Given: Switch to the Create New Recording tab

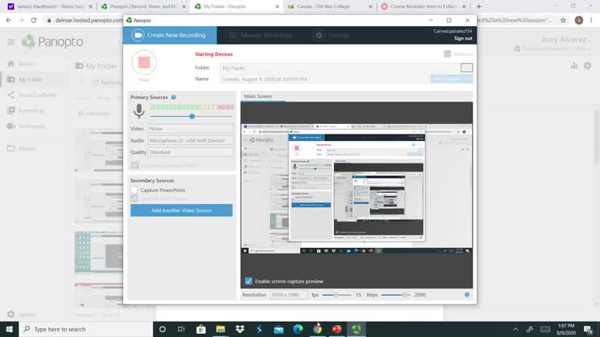Looking at the screenshot, I should tap(170, 36).
